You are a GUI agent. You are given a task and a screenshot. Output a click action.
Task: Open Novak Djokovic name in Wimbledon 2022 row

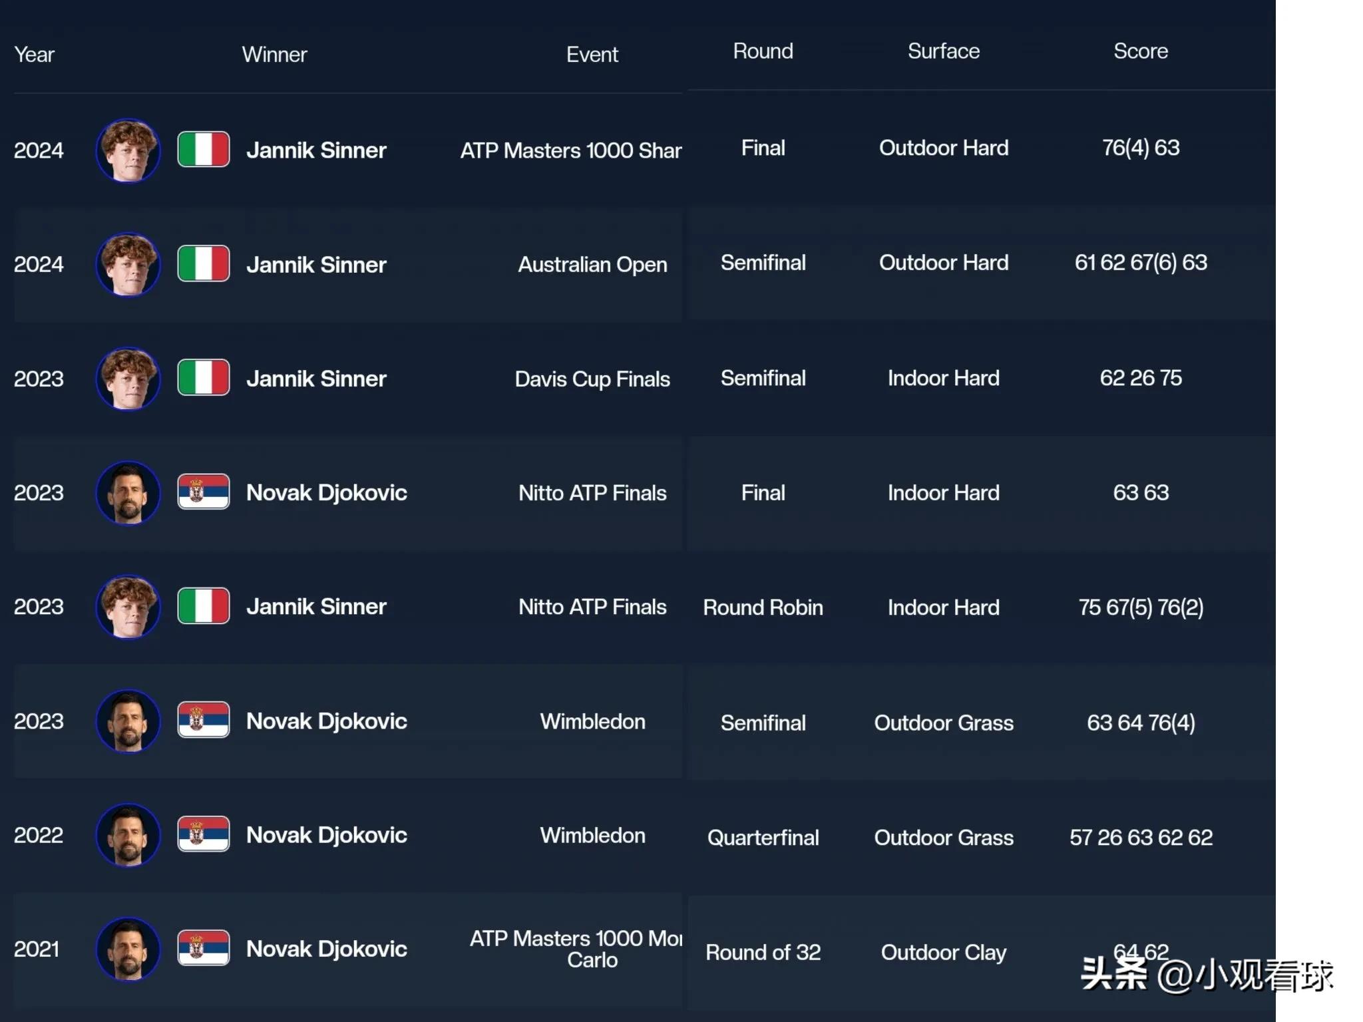[x=326, y=835]
